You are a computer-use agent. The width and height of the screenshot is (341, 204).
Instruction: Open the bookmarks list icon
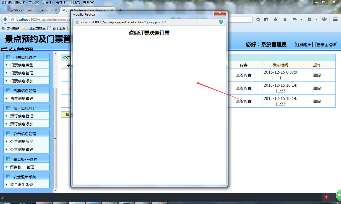point(266,19)
